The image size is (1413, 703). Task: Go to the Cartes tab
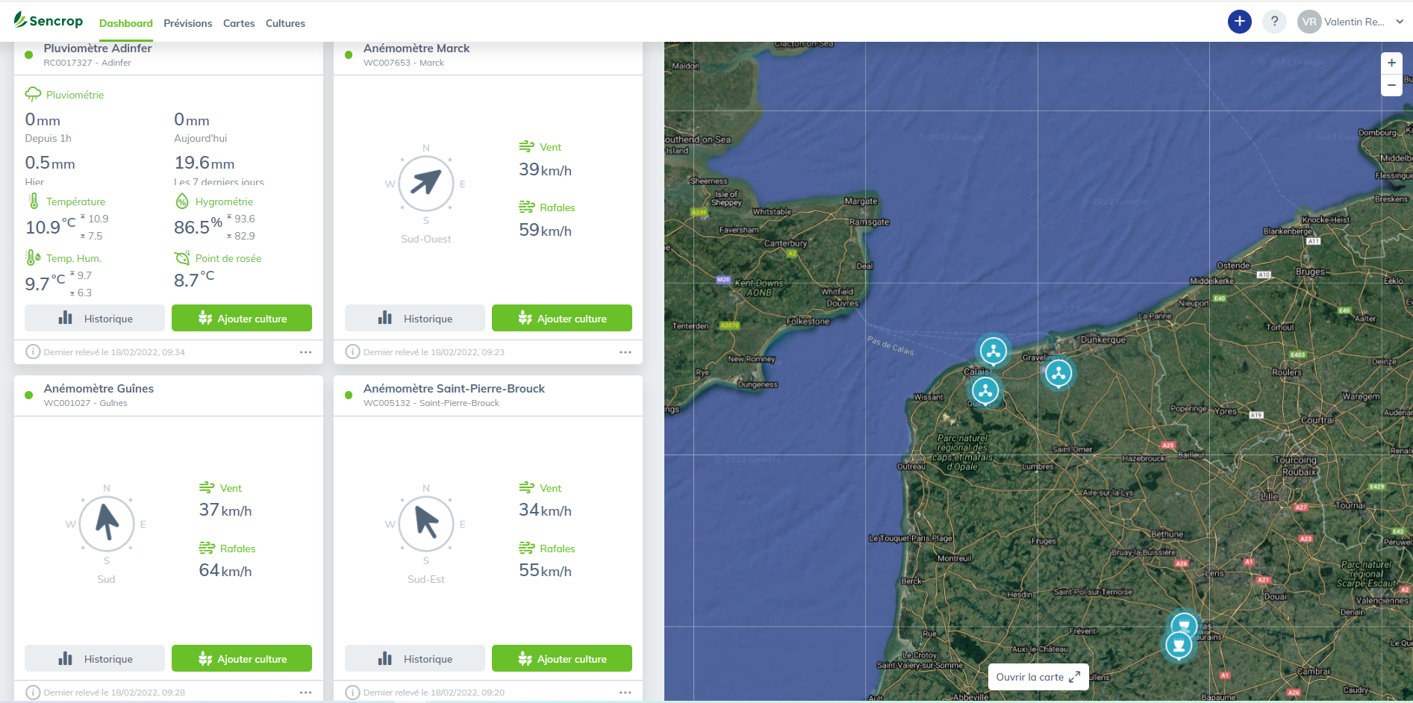[x=239, y=23]
